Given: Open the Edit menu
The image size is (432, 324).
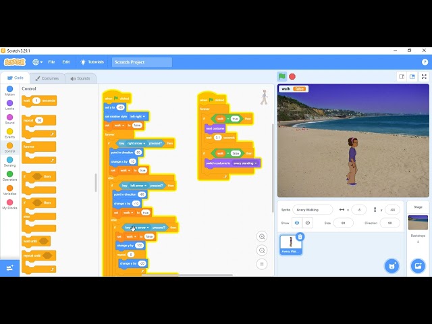Looking at the screenshot, I should tap(66, 62).
